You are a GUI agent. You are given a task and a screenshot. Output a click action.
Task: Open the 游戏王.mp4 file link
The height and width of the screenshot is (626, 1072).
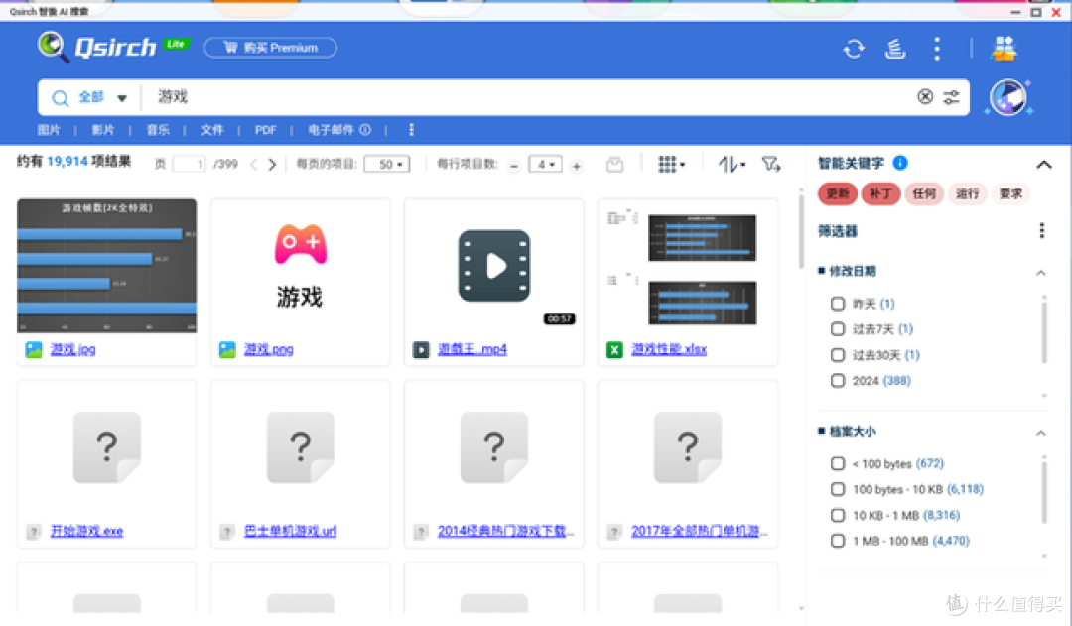click(472, 349)
